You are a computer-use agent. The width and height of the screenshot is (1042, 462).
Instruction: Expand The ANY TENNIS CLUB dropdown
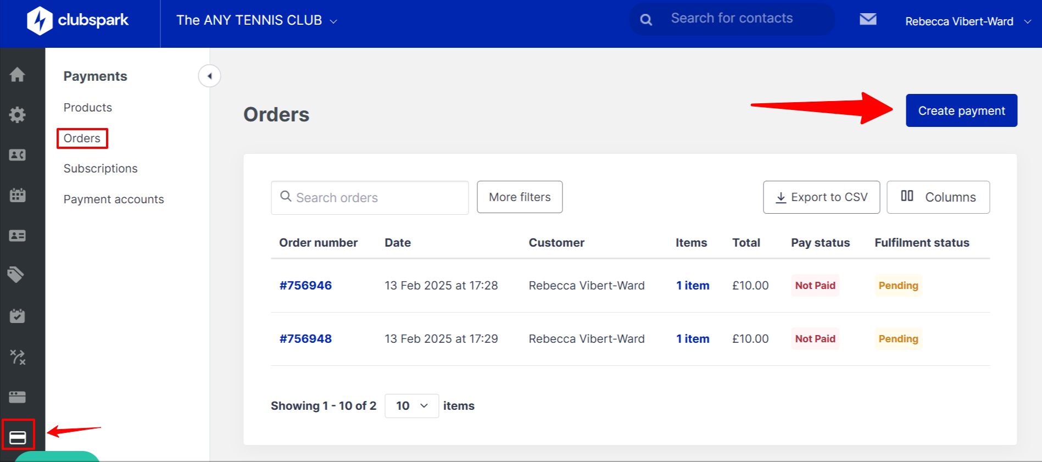click(257, 21)
